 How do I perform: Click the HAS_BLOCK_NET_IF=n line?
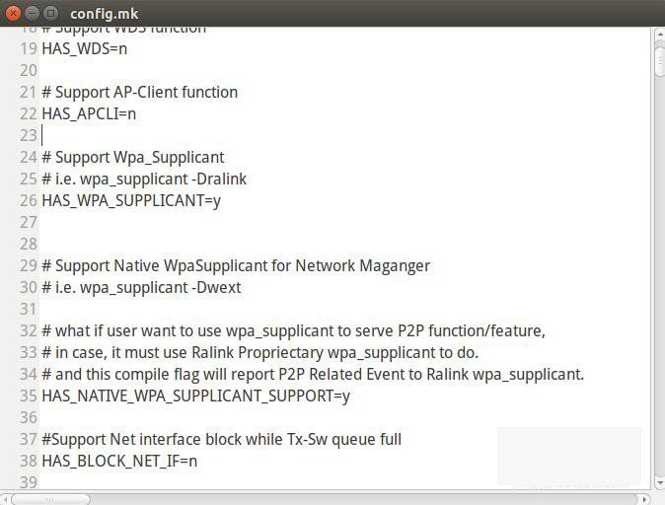tap(119, 461)
